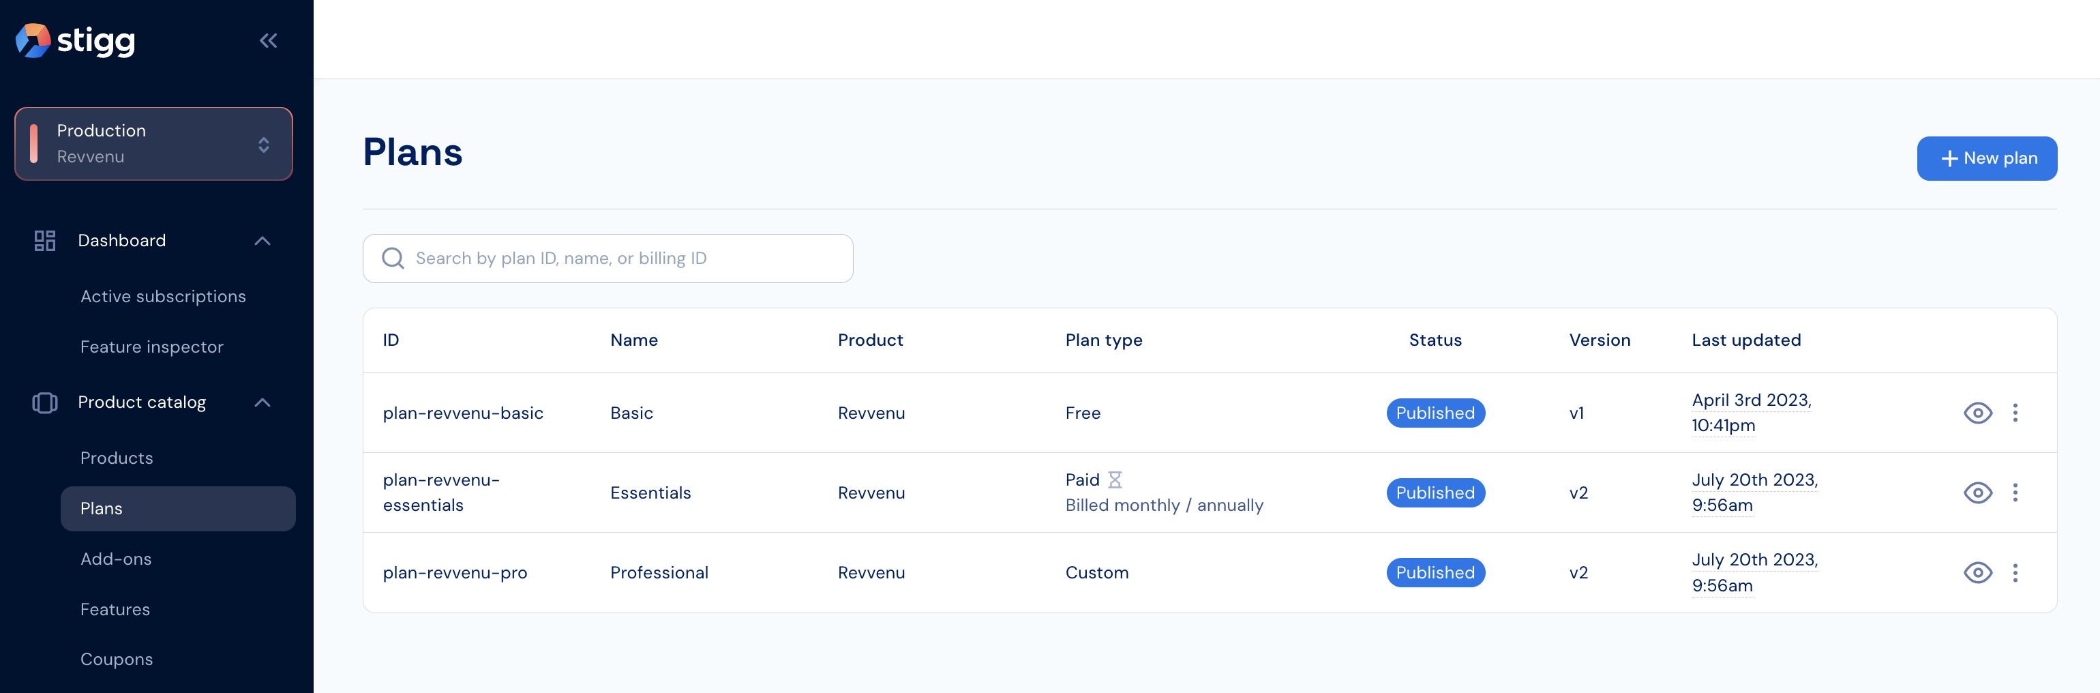2100x693 pixels.
Task: Open more options for plan-revvenu-basic
Action: [2015, 413]
